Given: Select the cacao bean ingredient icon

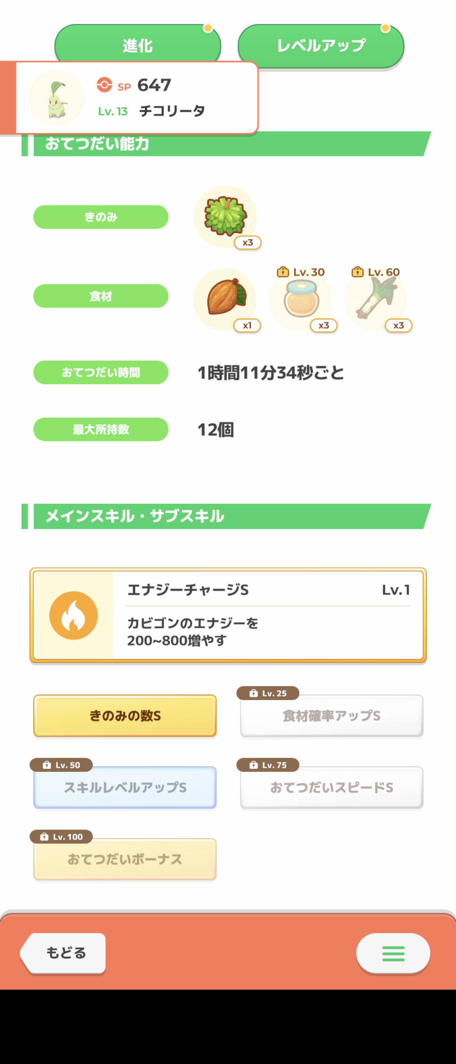Looking at the screenshot, I should (226, 298).
